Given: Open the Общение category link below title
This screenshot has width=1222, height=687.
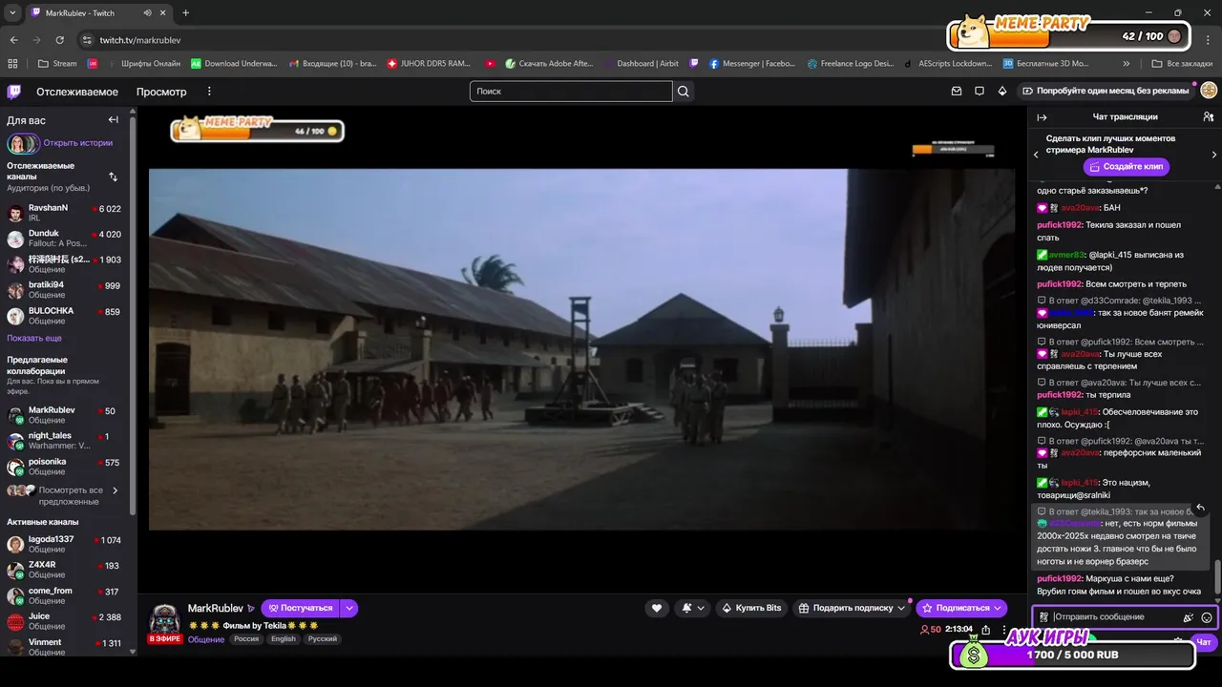Looking at the screenshot, I should click(x=206, y=639).
